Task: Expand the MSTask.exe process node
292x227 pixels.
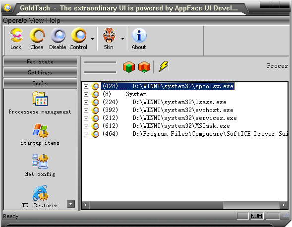Action: pyautogui.click(x=86, y=126)
